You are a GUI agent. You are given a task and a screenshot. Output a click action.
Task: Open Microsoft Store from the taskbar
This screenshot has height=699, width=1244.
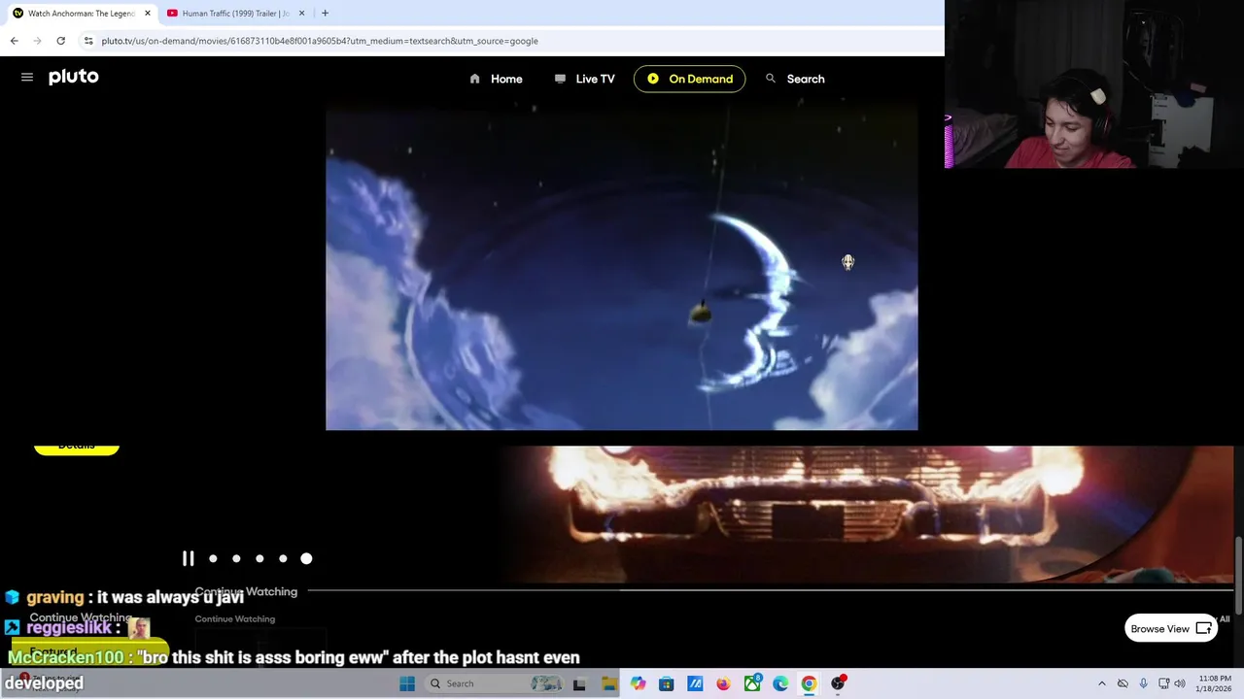coord(666,683)
